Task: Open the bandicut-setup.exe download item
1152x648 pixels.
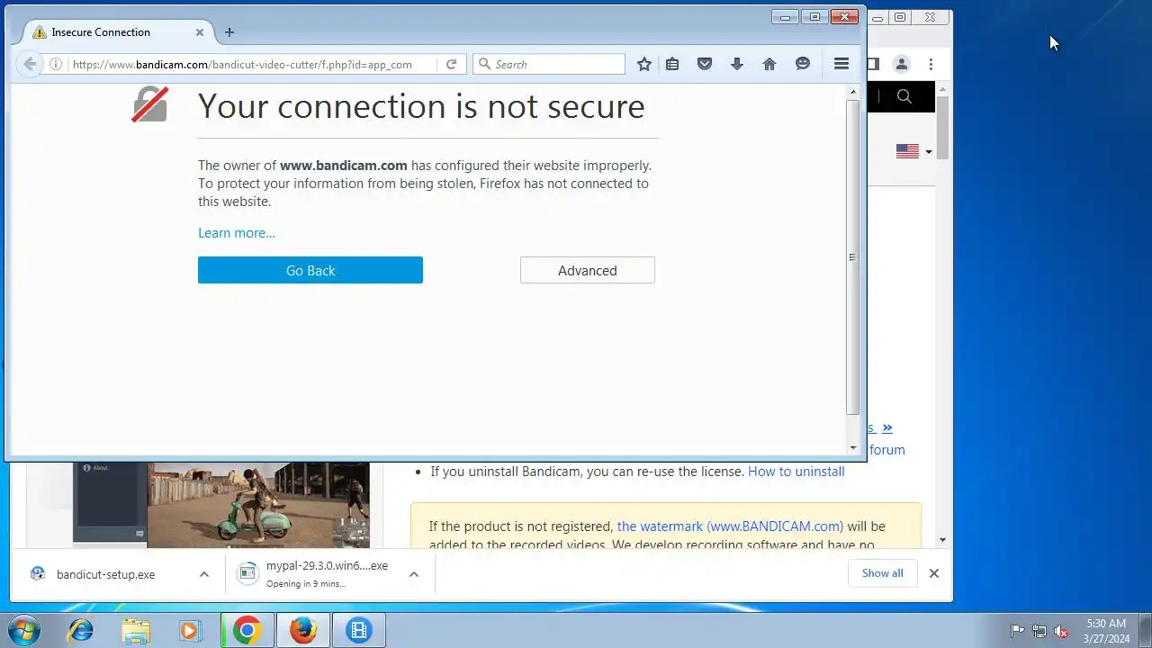Action: coord(105,574)
